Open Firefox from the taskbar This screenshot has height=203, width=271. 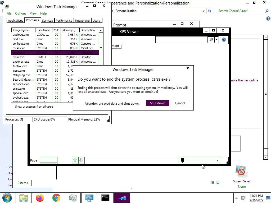point(40,198)
